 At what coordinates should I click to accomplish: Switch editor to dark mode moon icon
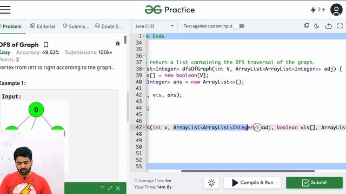point(317,26)
